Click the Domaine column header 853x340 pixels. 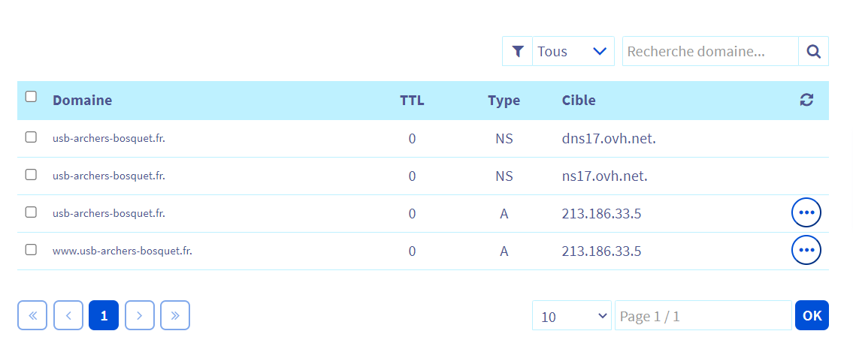[82, 101]
